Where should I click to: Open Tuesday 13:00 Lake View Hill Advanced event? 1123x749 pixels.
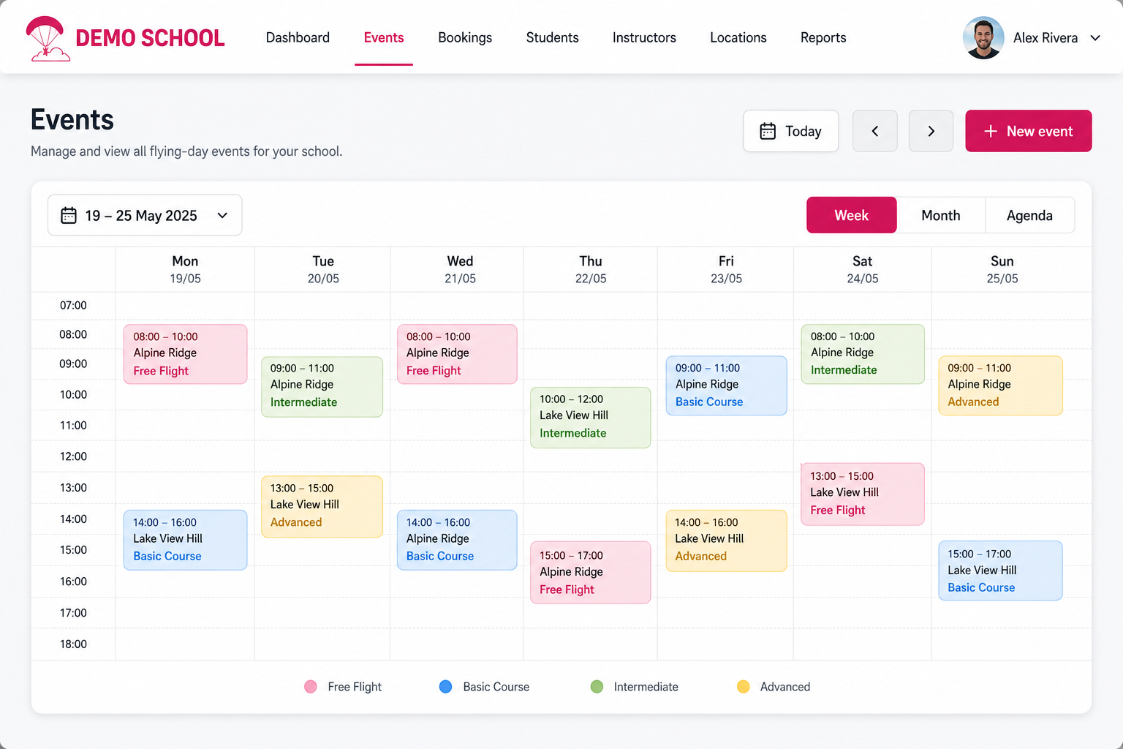(x=322, y=507)
